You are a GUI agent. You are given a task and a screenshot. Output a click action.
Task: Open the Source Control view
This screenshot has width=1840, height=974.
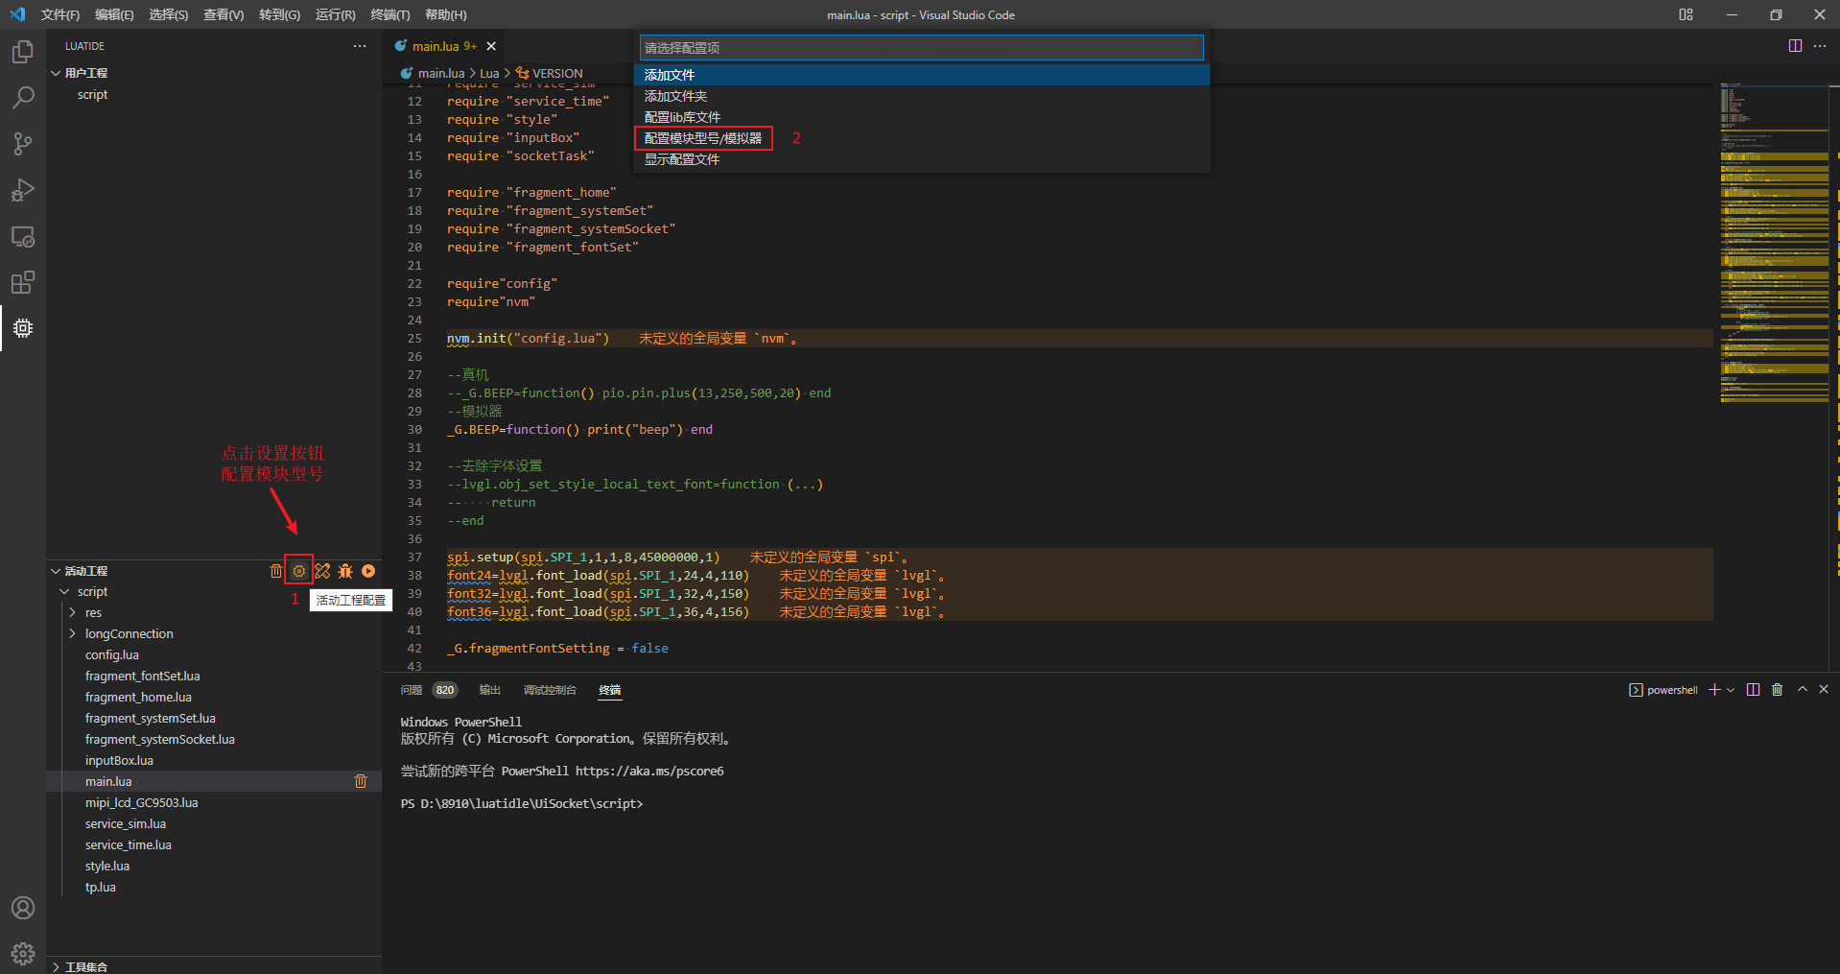(x=23, y=144)
